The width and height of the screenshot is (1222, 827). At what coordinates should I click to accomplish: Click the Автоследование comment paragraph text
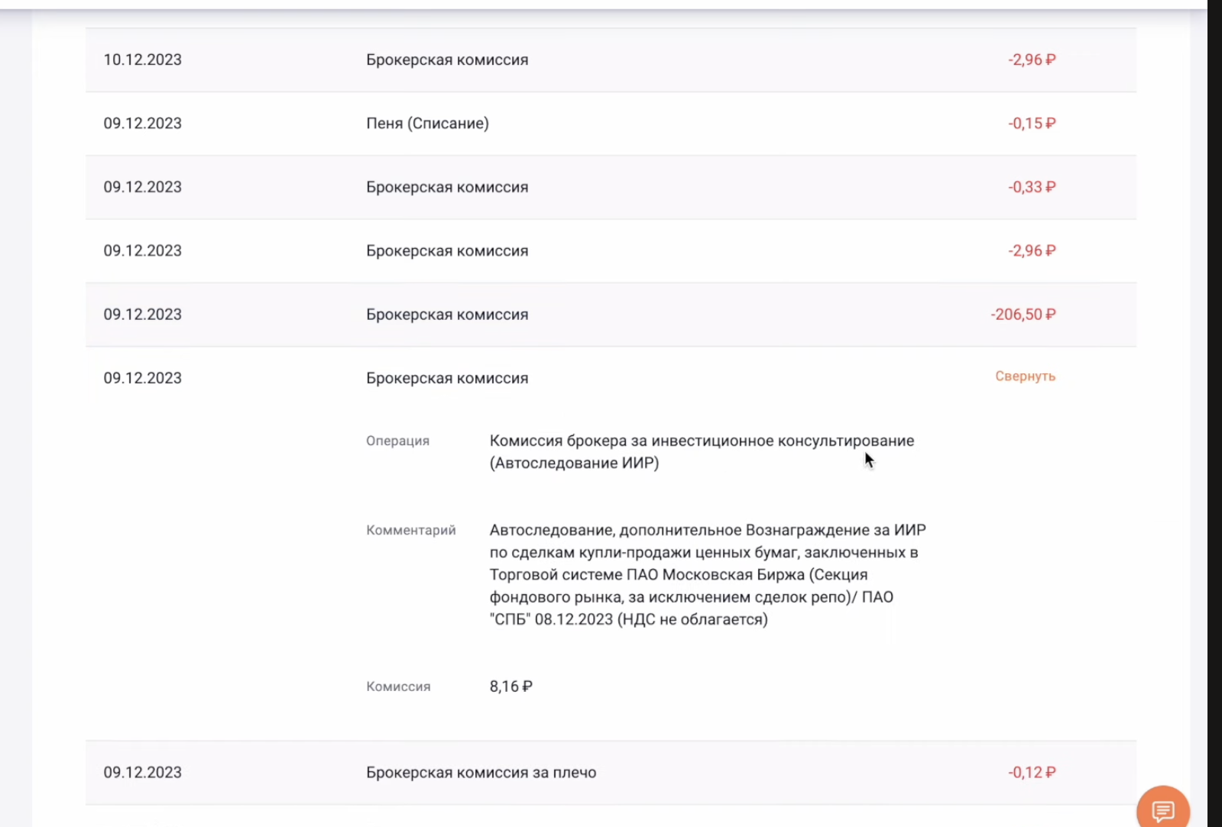707,574
